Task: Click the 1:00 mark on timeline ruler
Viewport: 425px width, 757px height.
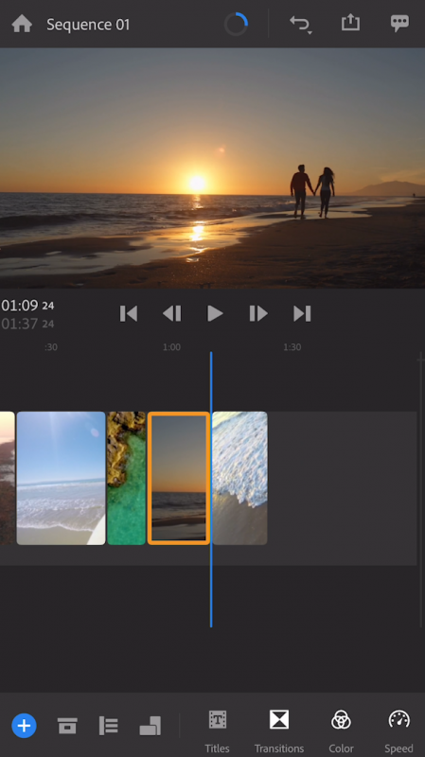Action: pos(171,347)
